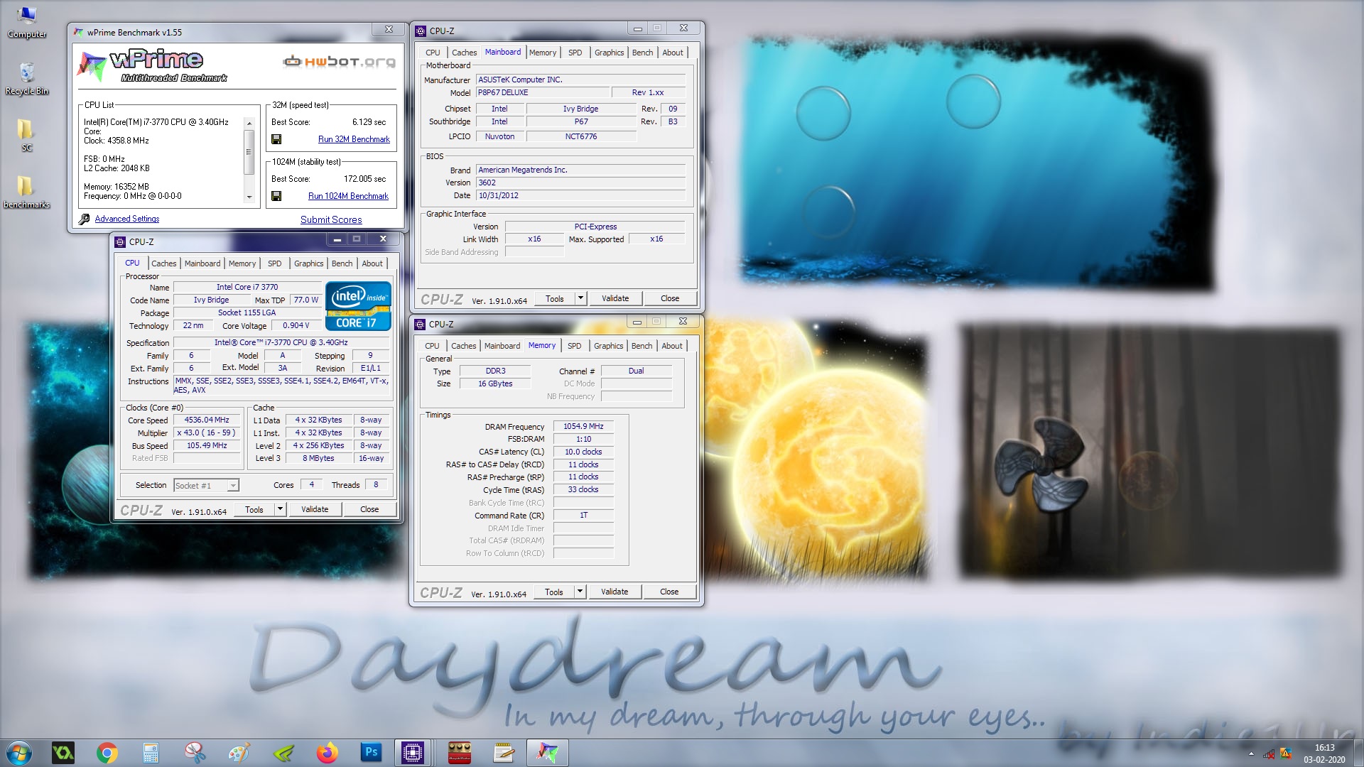Click the HWBOT.org logo in wPrime
Screen dimensions: 1364x767
point(339,62)
